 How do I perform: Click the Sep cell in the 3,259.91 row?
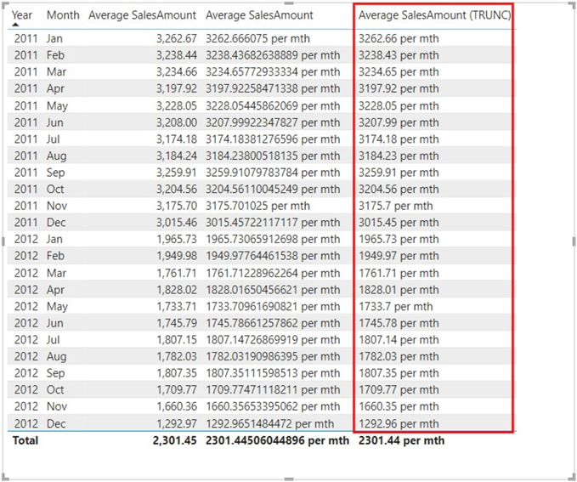[x=55, y=173]
